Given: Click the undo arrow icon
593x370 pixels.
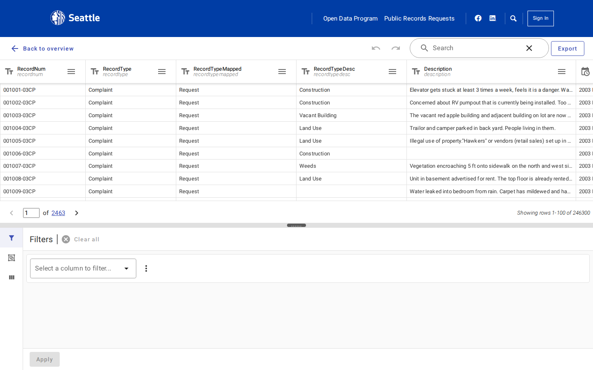Looking at the screenshot, I should (x=376, y=48).
